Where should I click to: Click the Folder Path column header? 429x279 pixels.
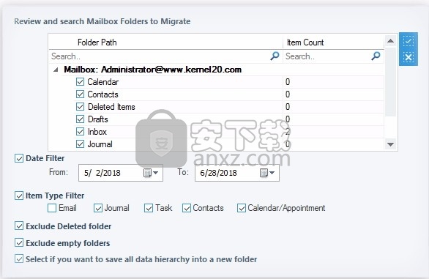(165, 42)
